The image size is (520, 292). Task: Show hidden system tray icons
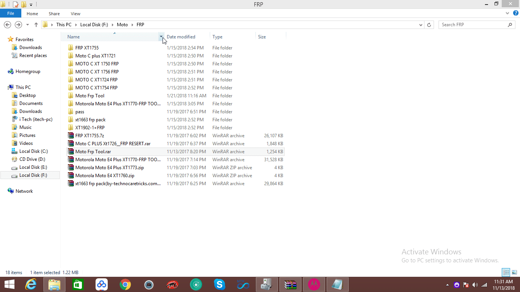(447, 285)
